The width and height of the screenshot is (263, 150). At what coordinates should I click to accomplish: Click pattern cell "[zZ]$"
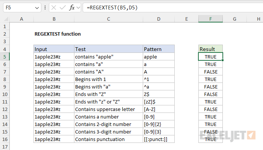click(159, 102)
